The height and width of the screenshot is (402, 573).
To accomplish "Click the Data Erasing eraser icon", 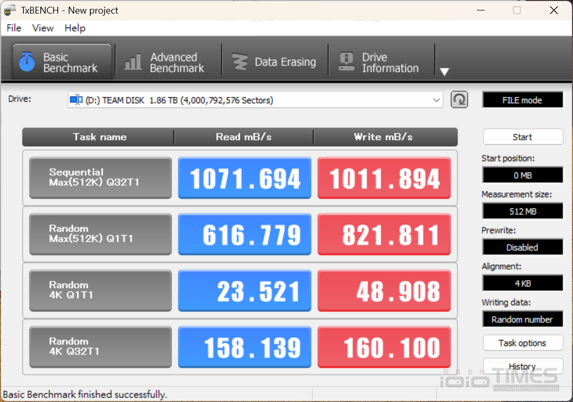I will coord(241,61).
